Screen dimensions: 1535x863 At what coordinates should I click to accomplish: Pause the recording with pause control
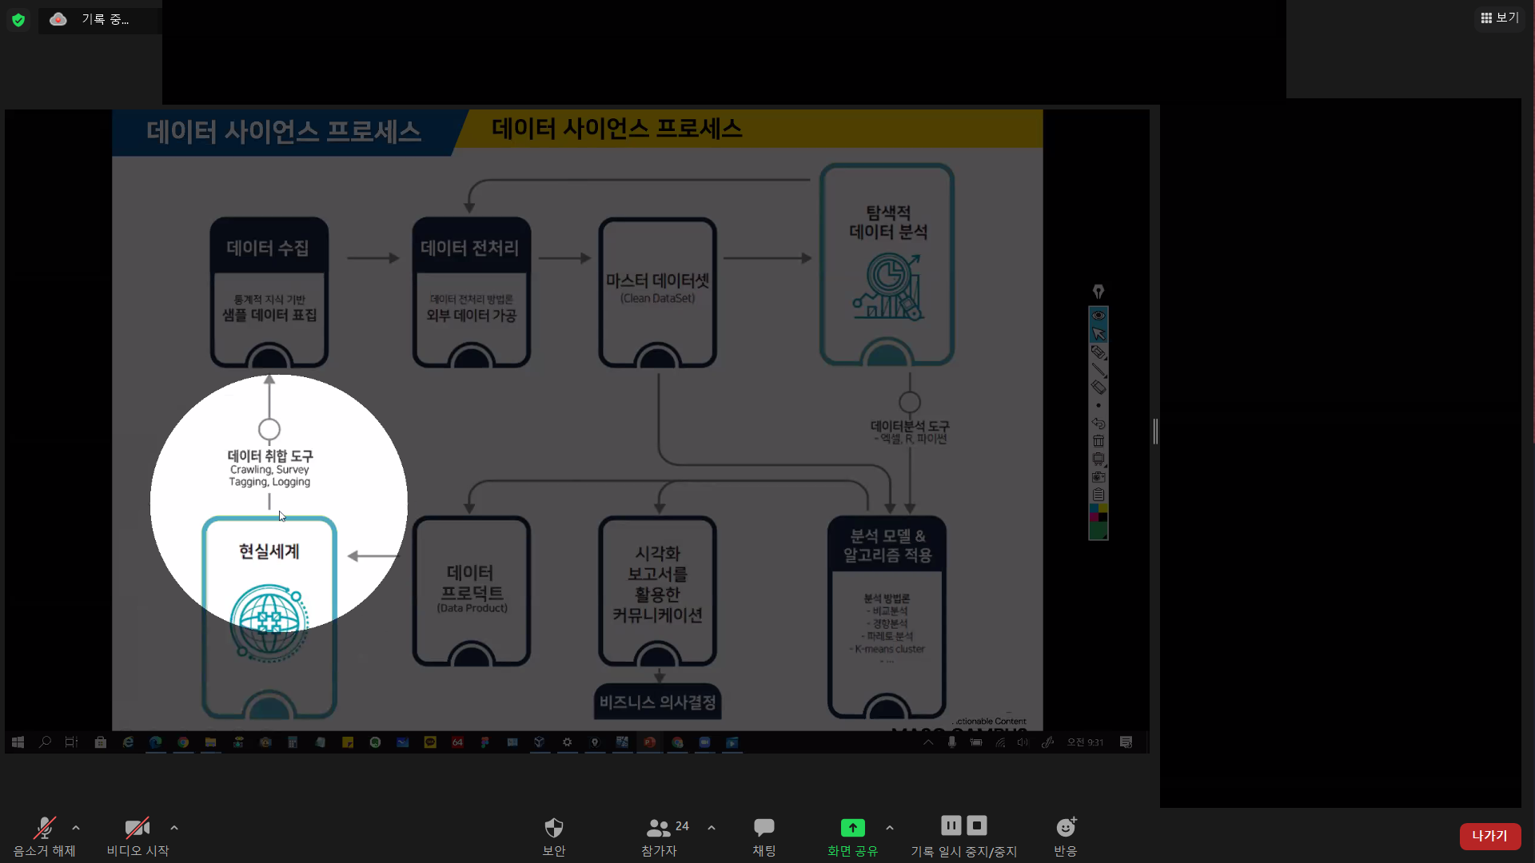[951, 825]
